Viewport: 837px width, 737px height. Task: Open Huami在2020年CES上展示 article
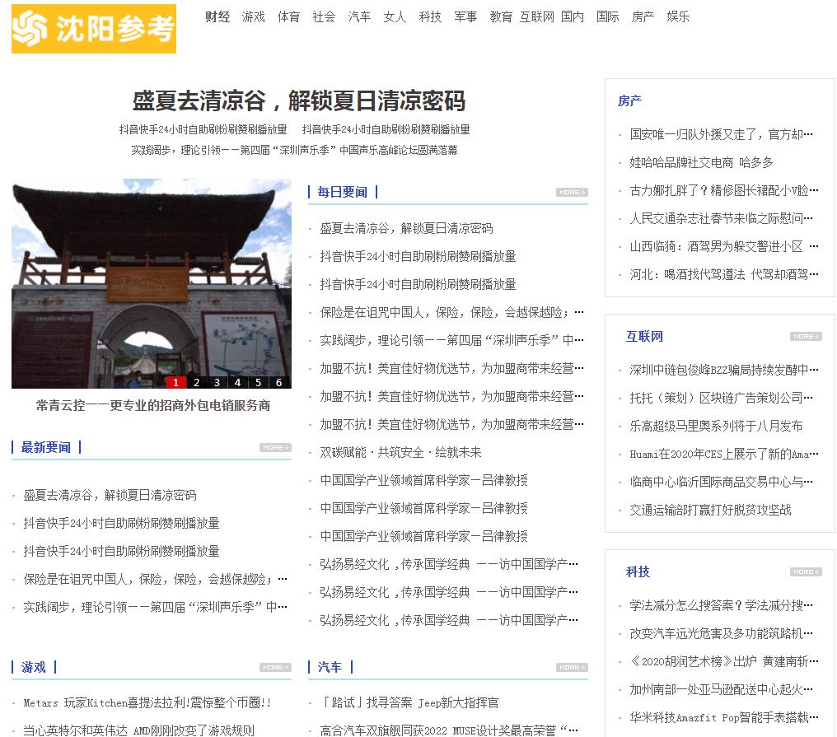tap(724, 455)
